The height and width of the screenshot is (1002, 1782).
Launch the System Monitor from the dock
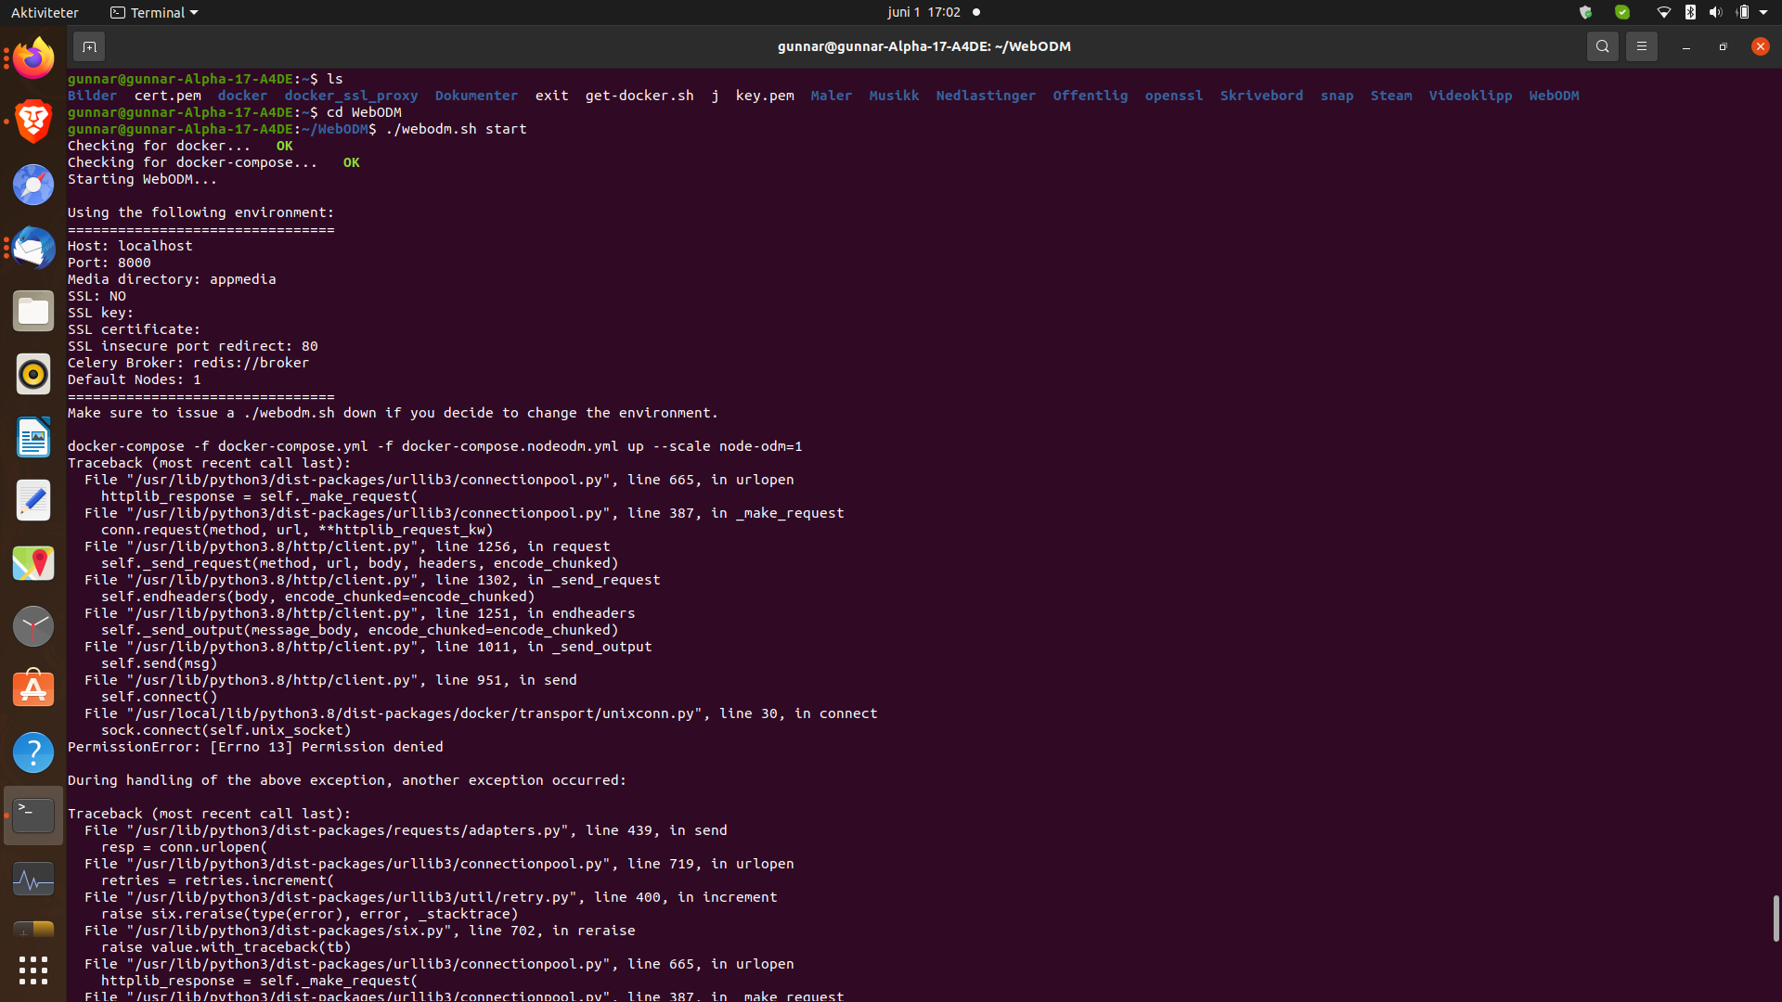32,879
